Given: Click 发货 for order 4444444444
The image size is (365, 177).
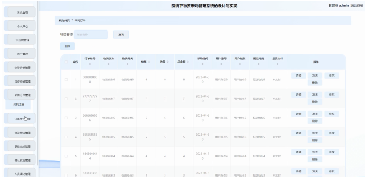Looking at the screenshot, I should (315, 152).
